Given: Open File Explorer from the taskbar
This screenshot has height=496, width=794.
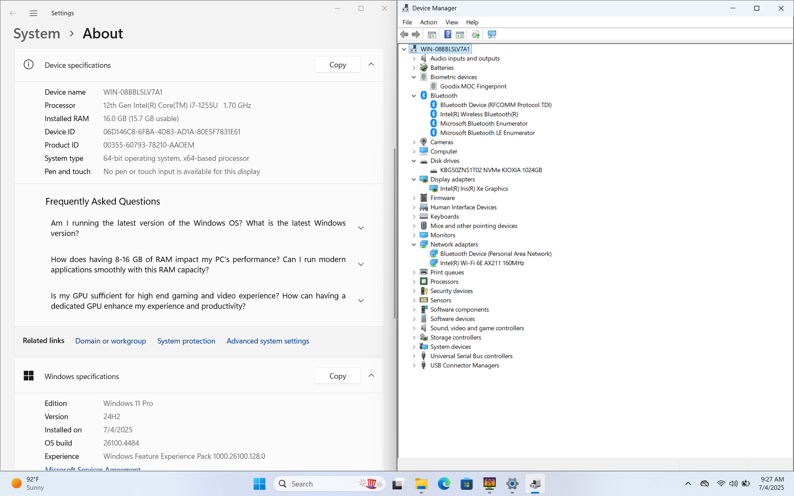Looking at the screenshot, I should pyautogui.click(x=421, y=484).
